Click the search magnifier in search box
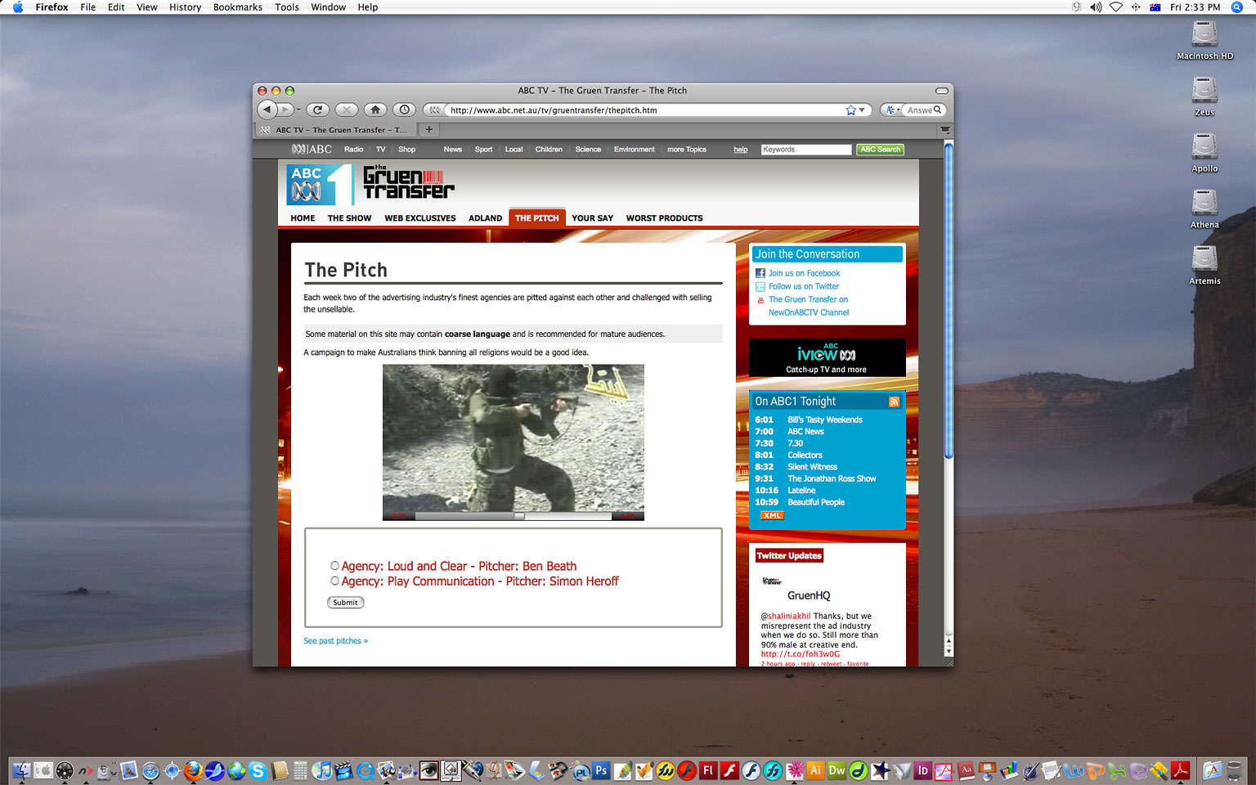 pos(937,110)
